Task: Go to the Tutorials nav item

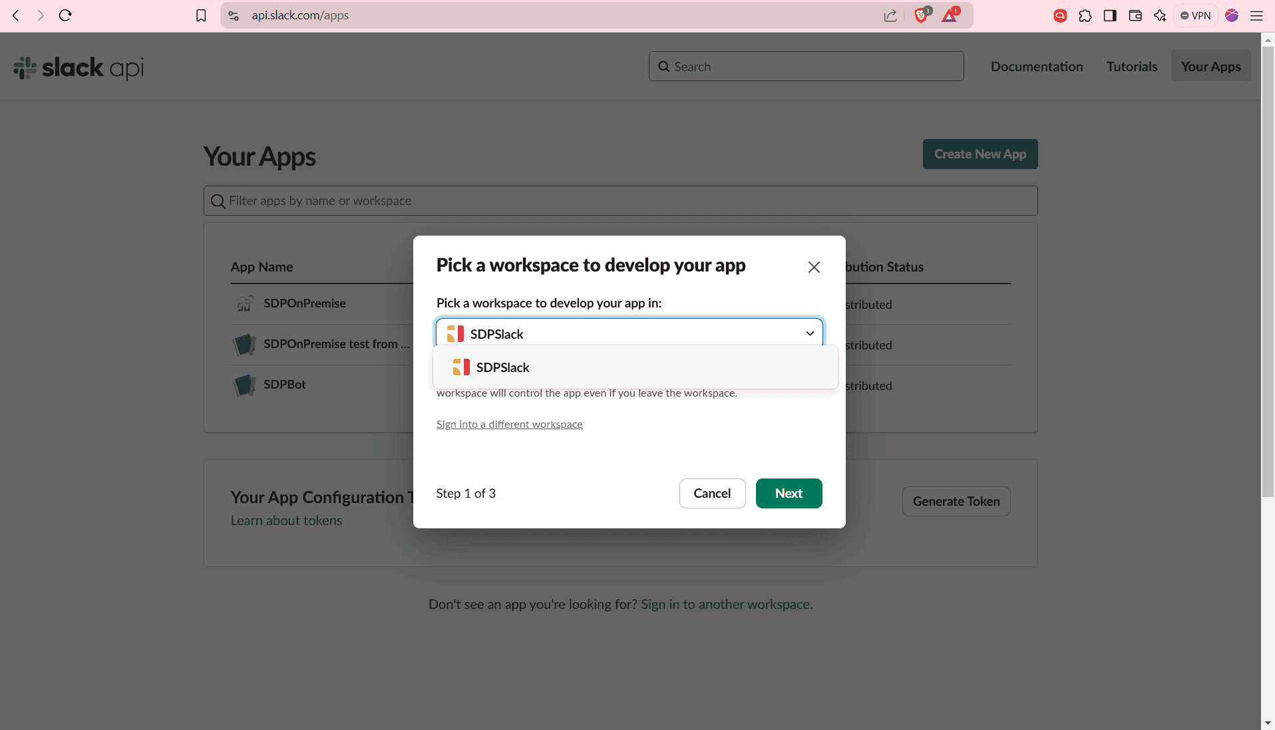Action: [x=1131, y=67]
